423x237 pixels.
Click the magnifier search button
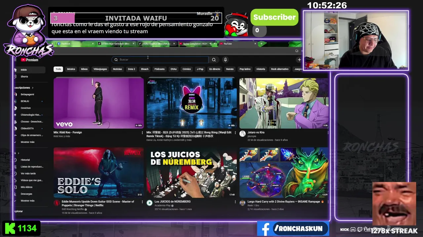214,60
